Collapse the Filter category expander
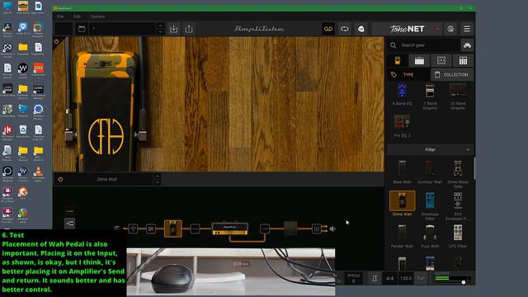 (x=468, y=149)
